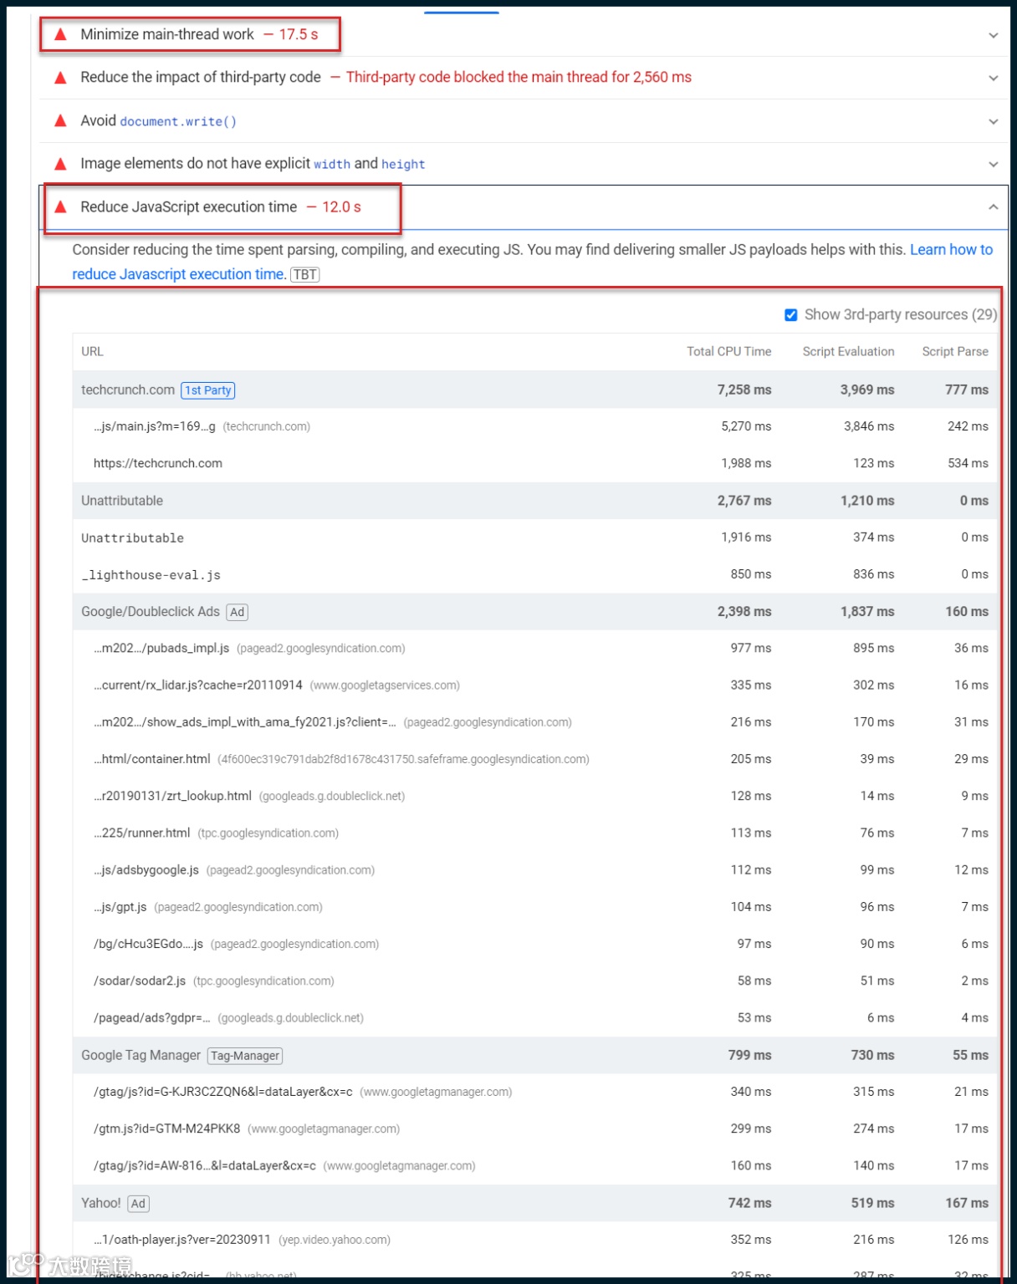Click the TBT metric badge

click(304, 274)
